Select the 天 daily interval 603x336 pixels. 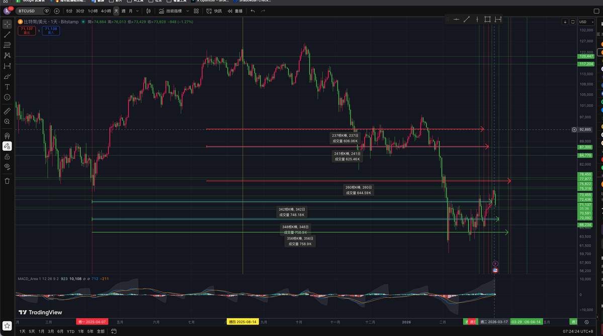pyautogui.click(x=116, y=11)
